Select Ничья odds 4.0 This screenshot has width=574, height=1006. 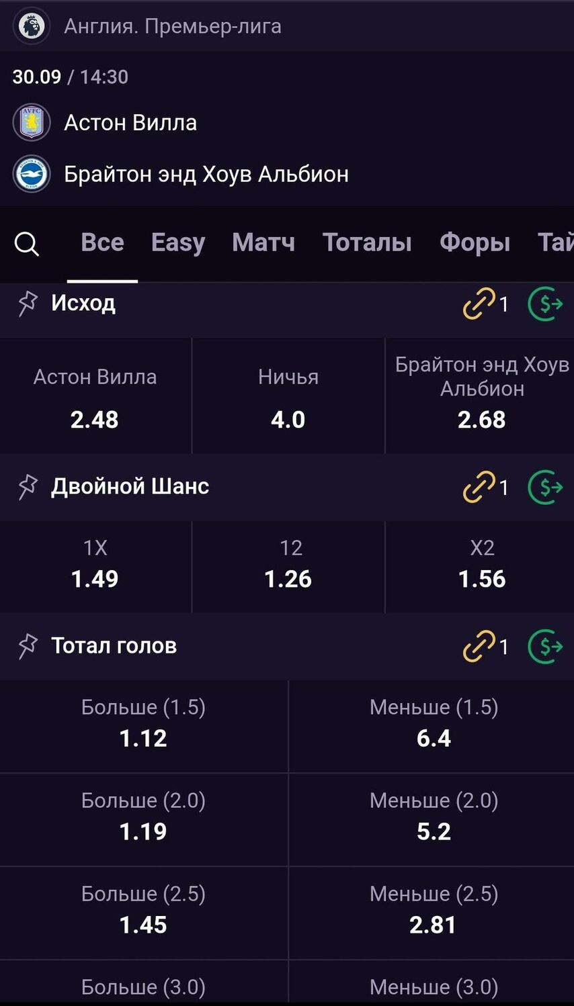(288, 396)
